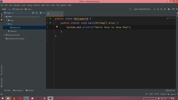The height and width of the screenshot is (100, 178).
Task: Click the inspections checkmark indicator
Action: pyautogui.click(x=168, y=18)
